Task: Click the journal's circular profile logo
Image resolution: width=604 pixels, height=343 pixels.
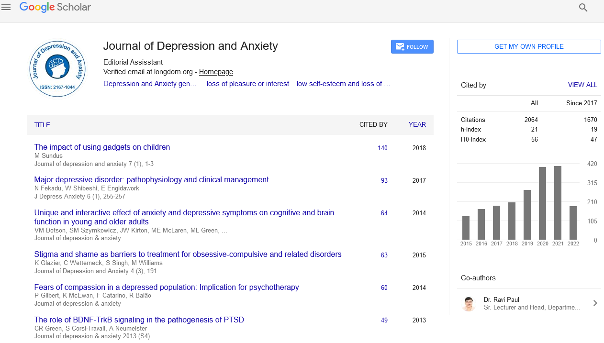Action: tap(57, 68)
